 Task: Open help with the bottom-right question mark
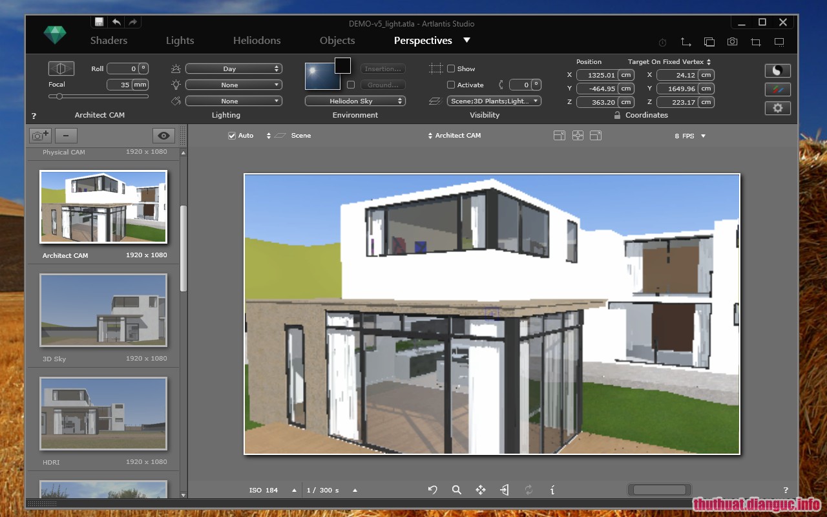pos(786,491)
